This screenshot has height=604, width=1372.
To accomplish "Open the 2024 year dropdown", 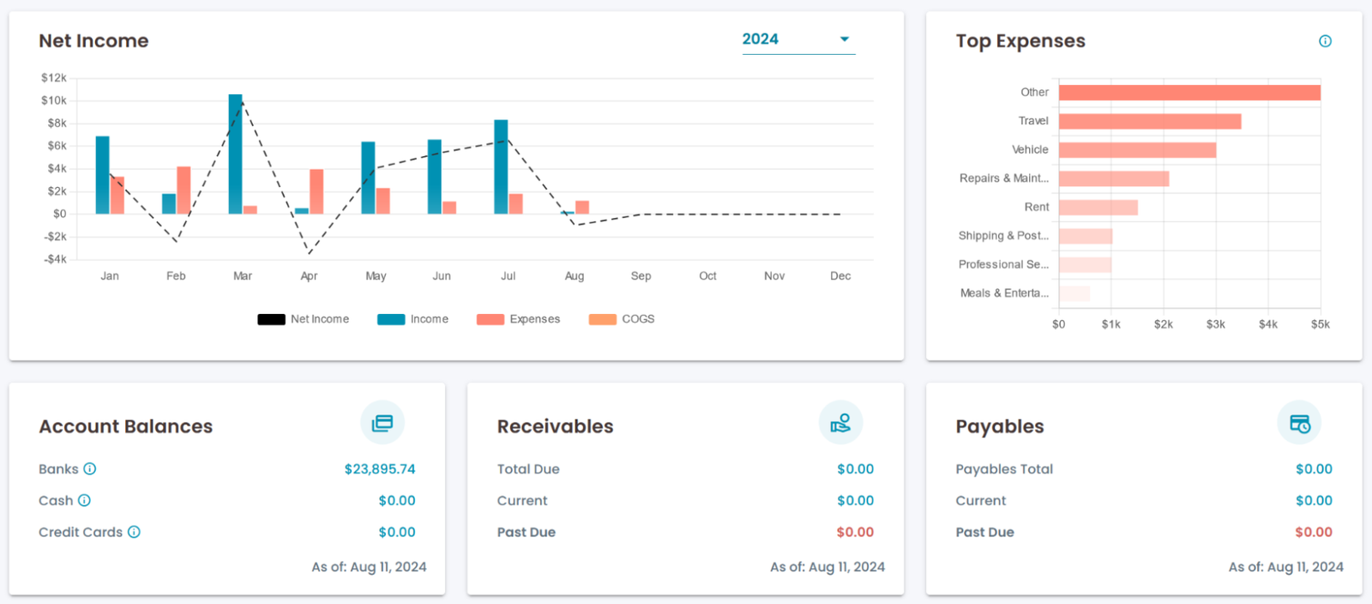I will [x=797, y=39].
